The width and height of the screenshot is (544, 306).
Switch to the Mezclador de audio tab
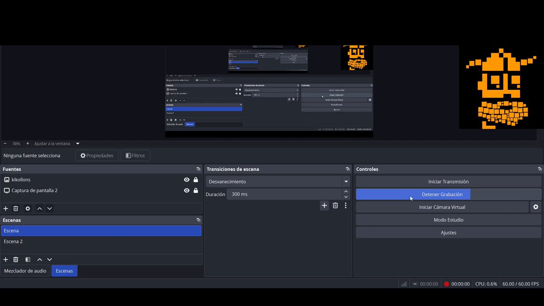pos(25,271)
